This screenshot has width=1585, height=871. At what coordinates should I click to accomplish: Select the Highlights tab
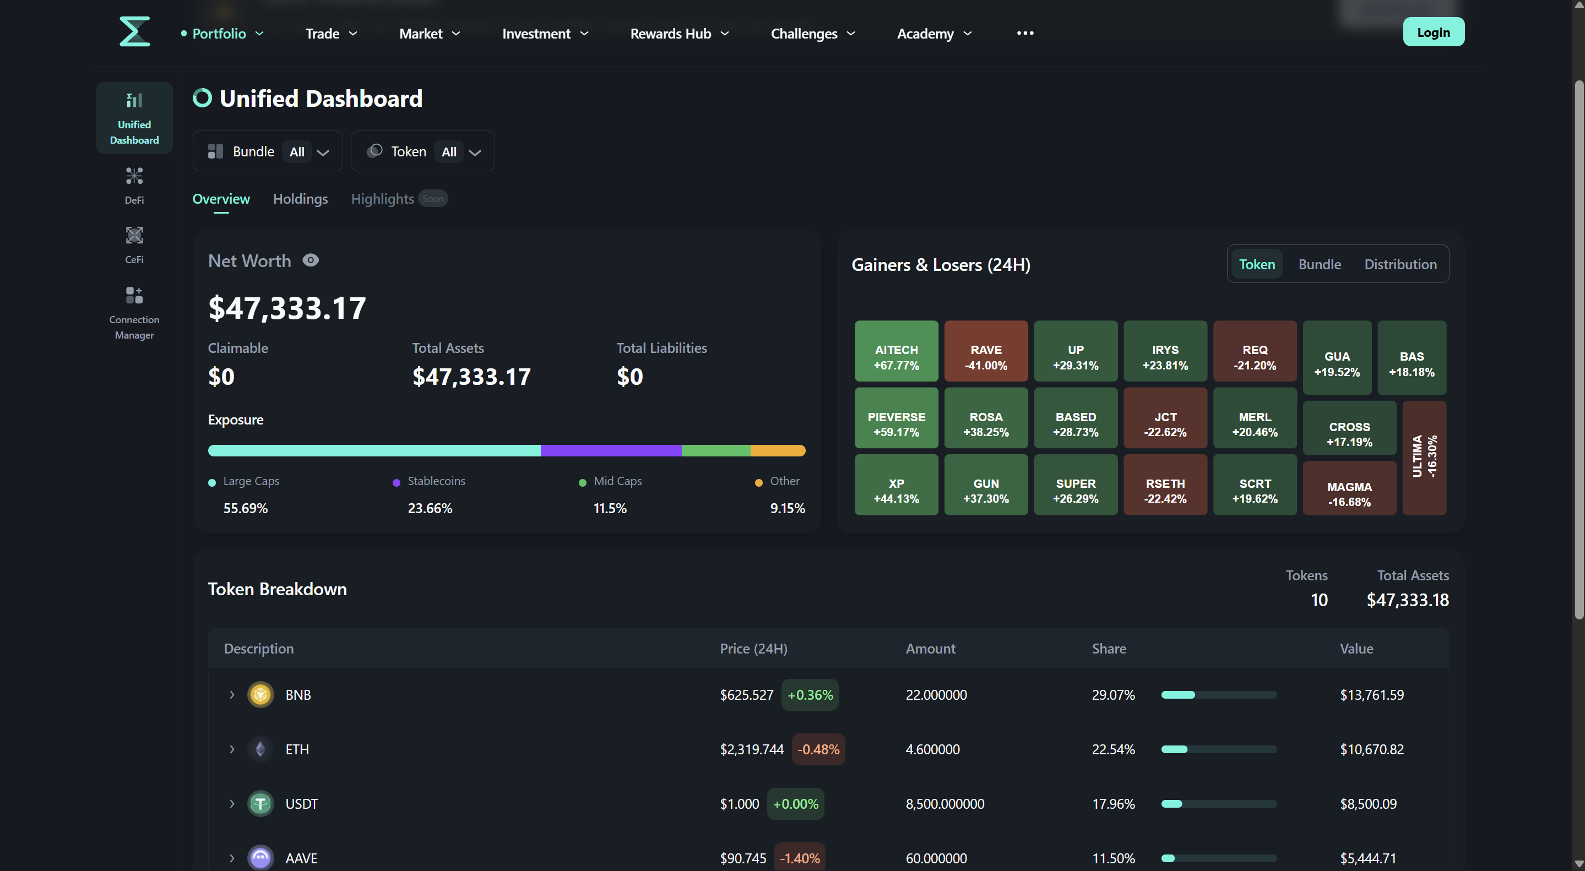[382, 199]
